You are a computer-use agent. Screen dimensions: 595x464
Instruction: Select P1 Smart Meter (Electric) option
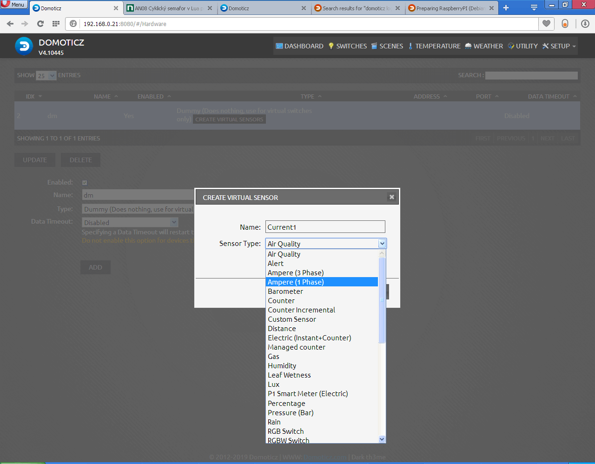pyautogui.click(x=322, y=394)
